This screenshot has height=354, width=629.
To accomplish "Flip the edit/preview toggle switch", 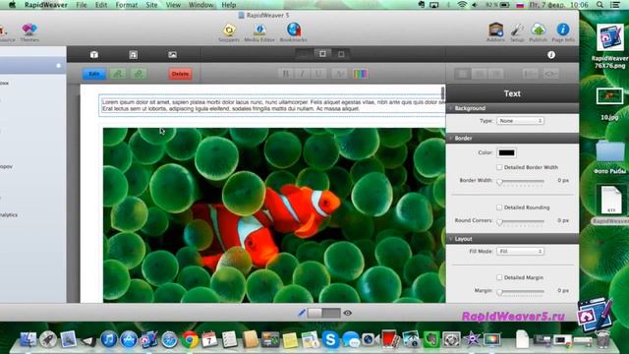I will 323,313.
